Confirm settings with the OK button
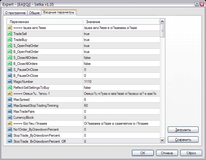This screenshot has height=160, width=206. pos(143,153)
